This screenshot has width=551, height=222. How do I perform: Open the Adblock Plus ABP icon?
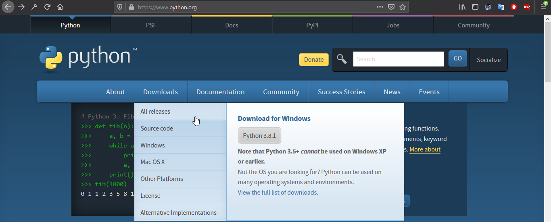527,7
